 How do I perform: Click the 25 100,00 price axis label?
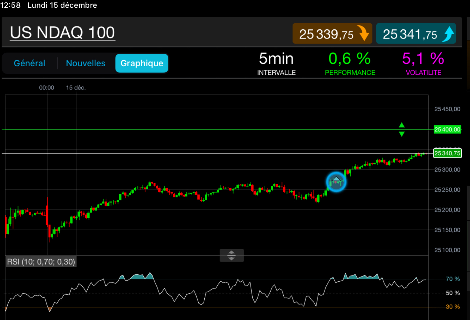447,250
